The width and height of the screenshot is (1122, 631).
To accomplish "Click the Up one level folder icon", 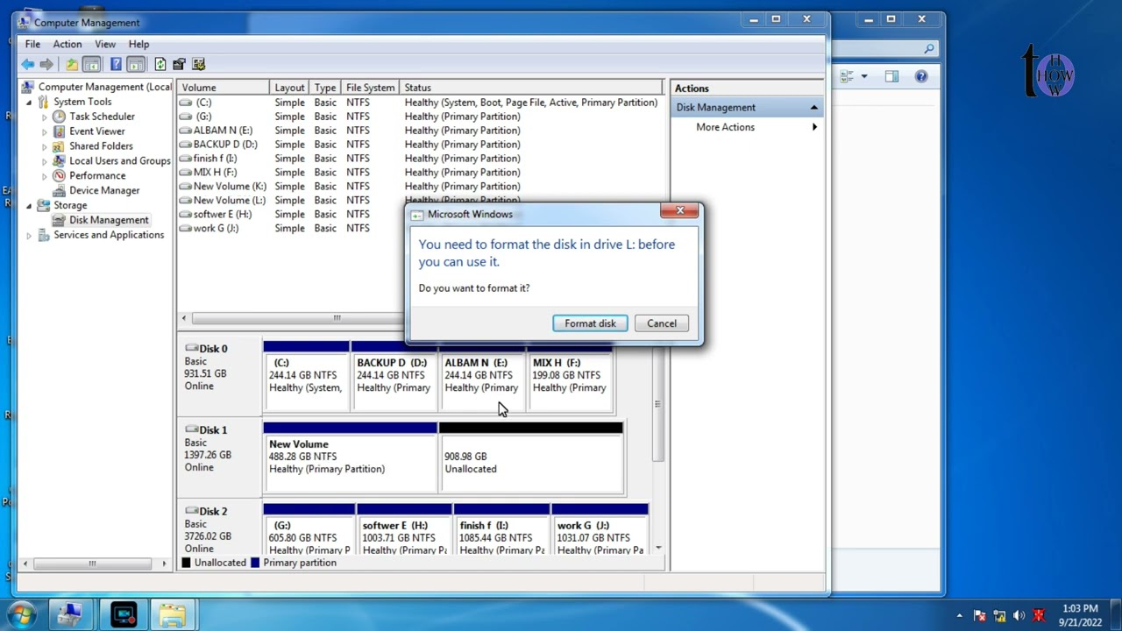I will click(72, 64).
